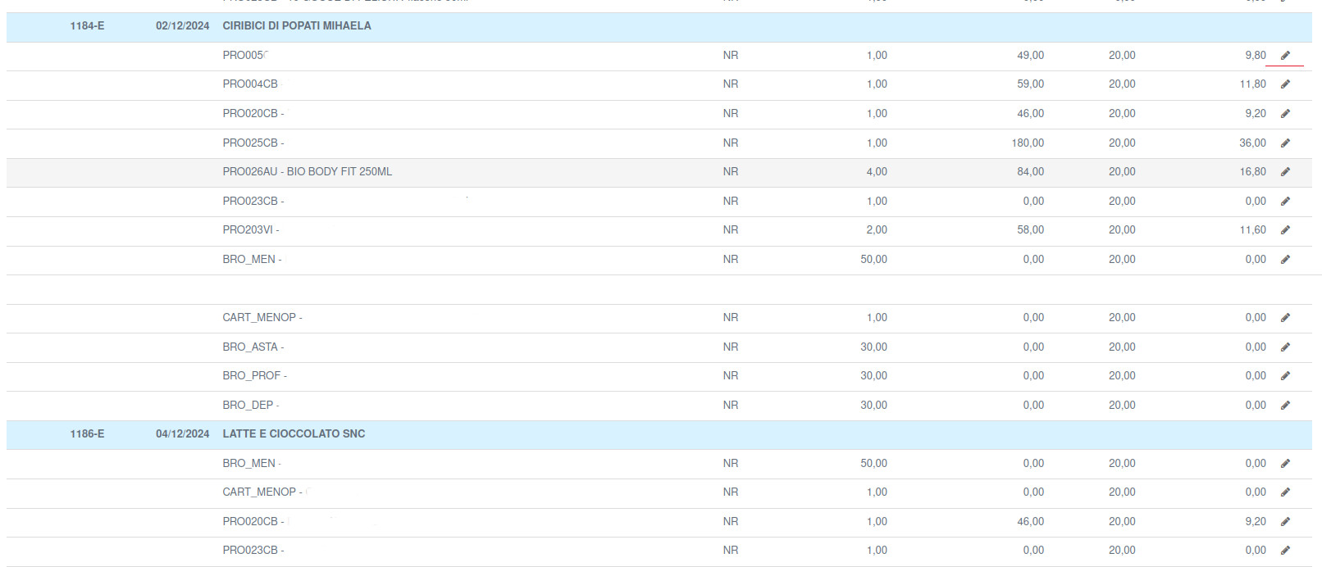The width and height of the screenshot is (1322, 567).
Task: Edit the row with amount 9,80
Action: (x=1285, y=56)
